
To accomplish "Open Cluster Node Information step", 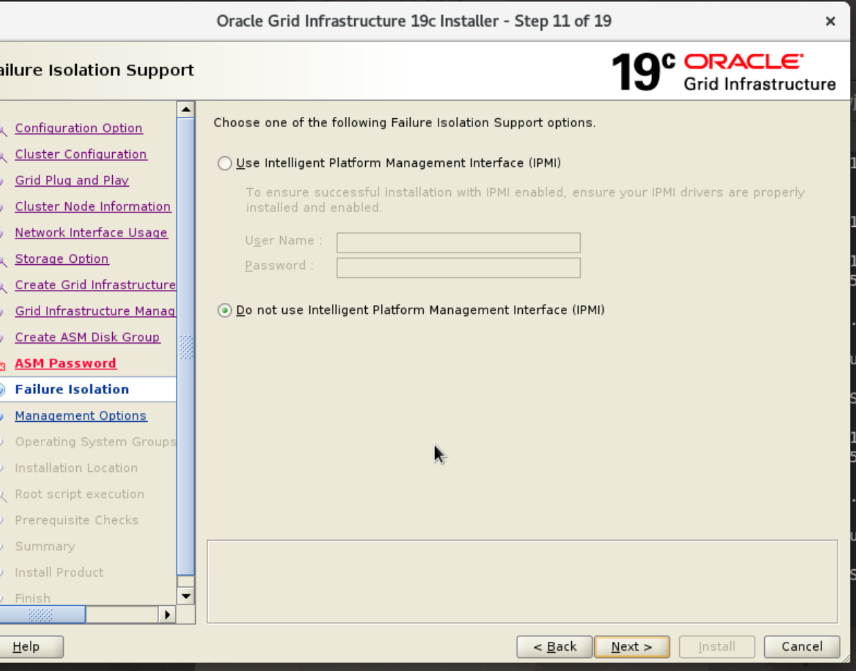I will tap(93, 206).
